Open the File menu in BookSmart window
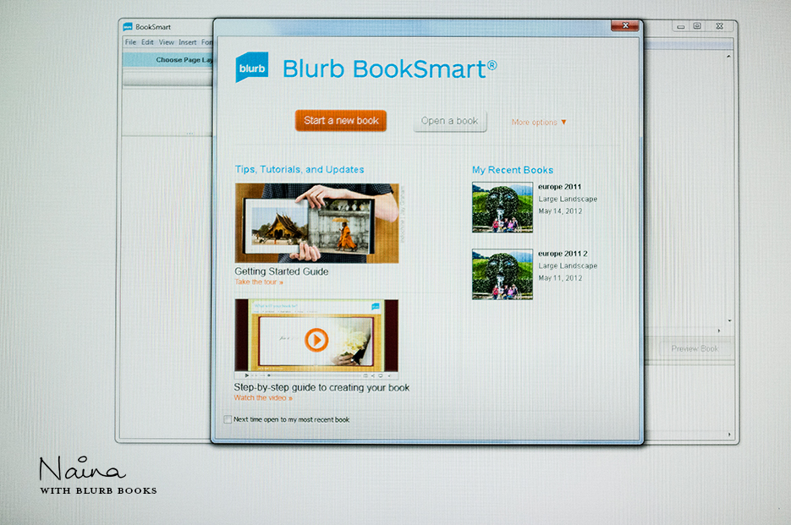Viewport: 791px width, 525px height. click(130, 42)
